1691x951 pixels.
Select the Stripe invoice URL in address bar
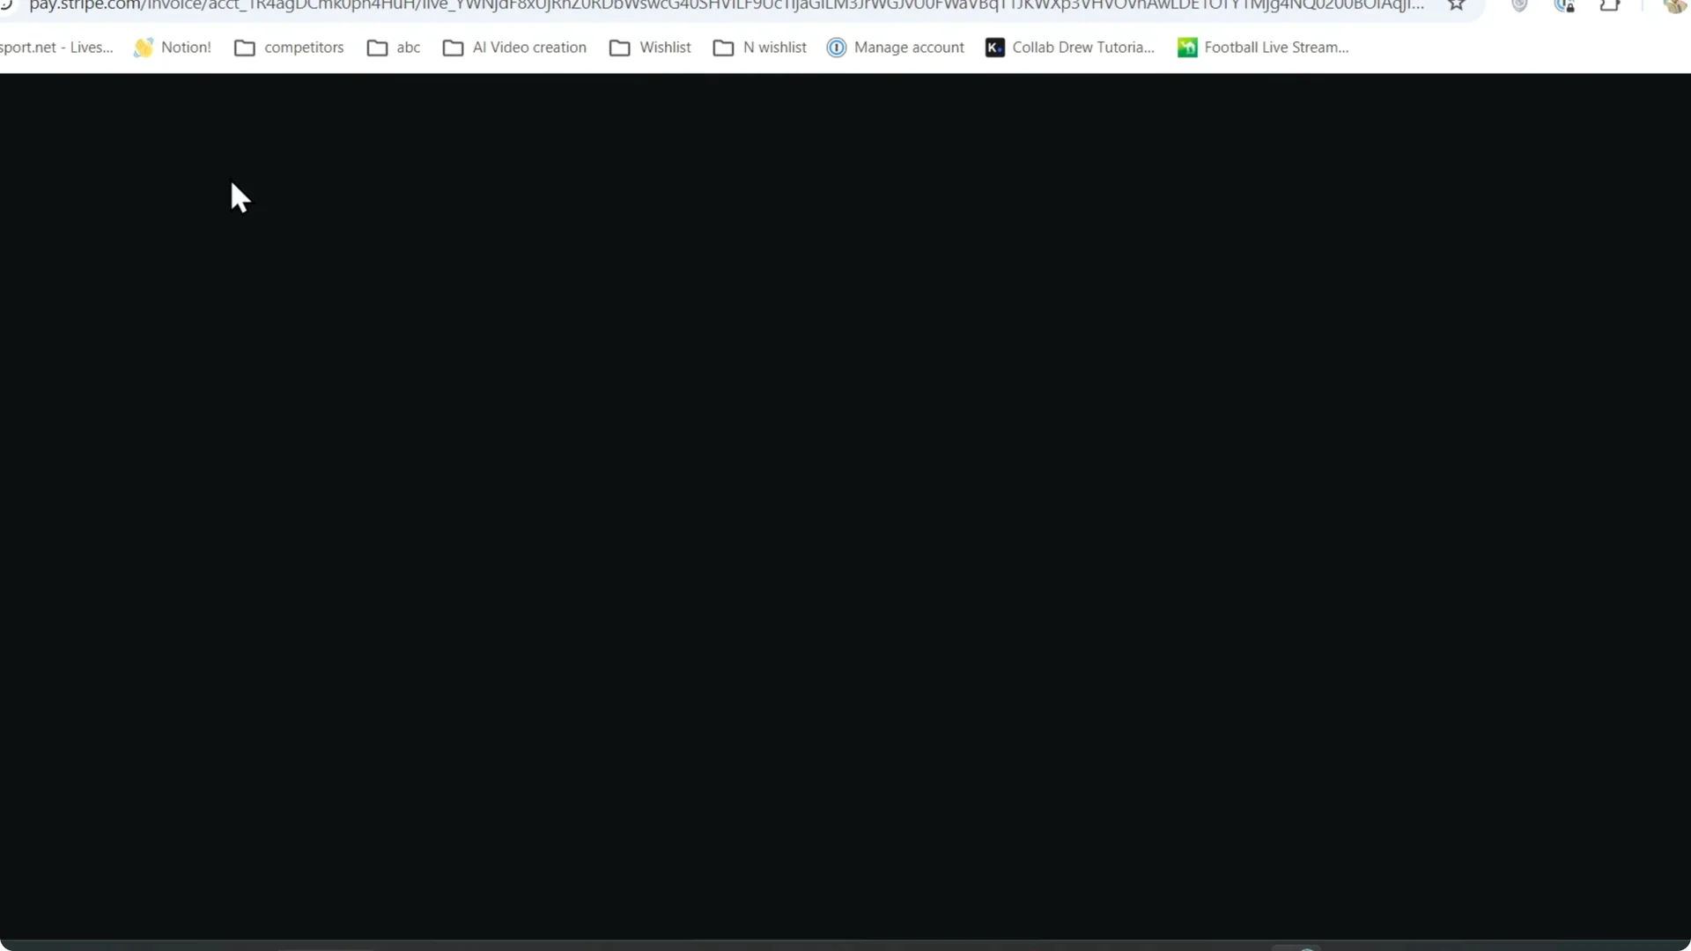click(x=722, y=7)
